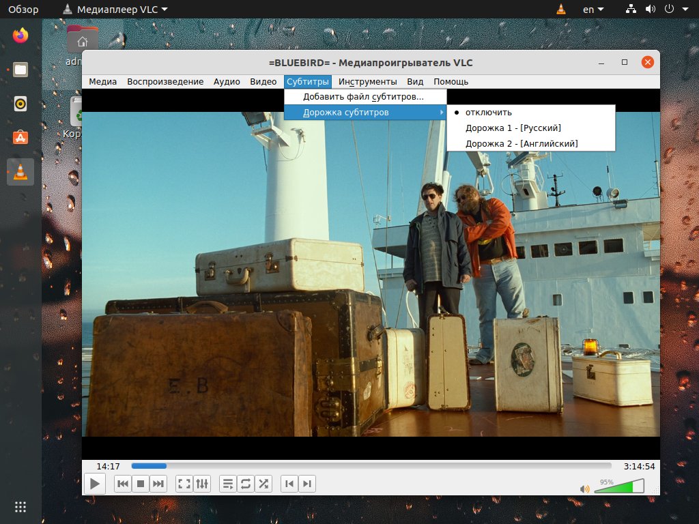The width and height of the screenshot is (699, 524).
Task: Select Дорожка 2 - [Английский] subtitles
Action: (531, 143)
